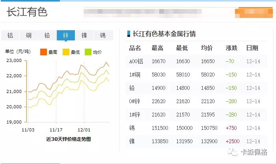Click the 镍 row name in table

132,141
